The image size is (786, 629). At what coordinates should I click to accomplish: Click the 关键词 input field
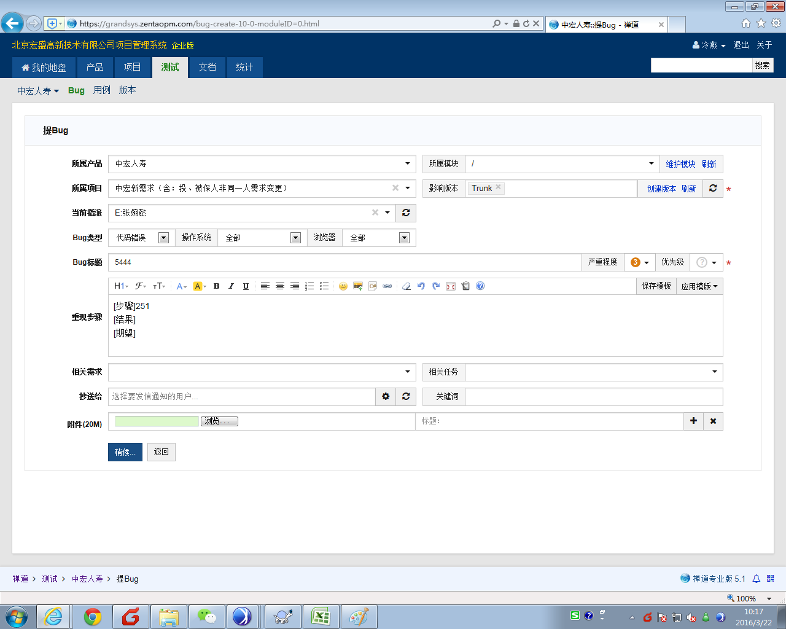tap(593, 397)
